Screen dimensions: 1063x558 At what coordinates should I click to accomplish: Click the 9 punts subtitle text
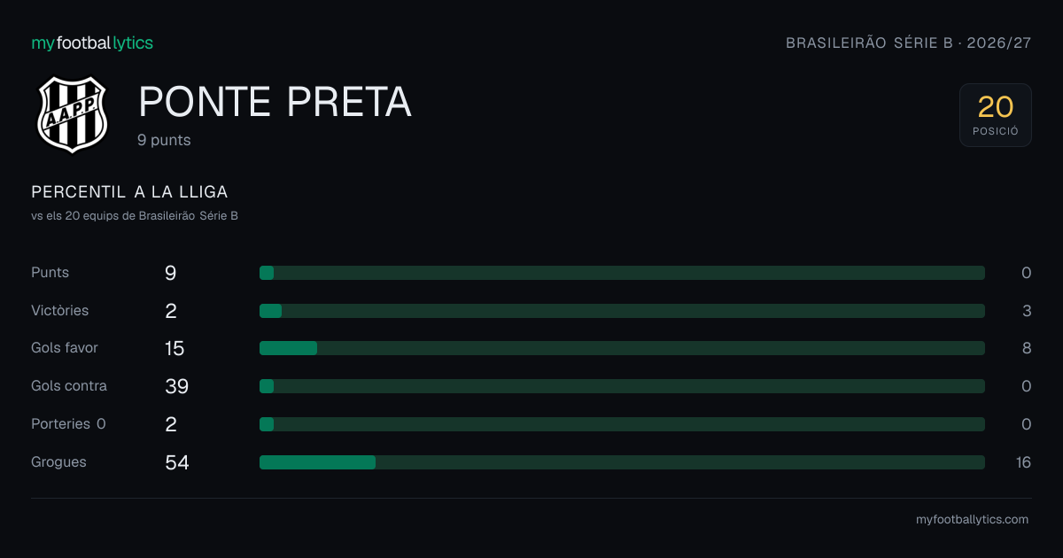[x=164, y=140]
